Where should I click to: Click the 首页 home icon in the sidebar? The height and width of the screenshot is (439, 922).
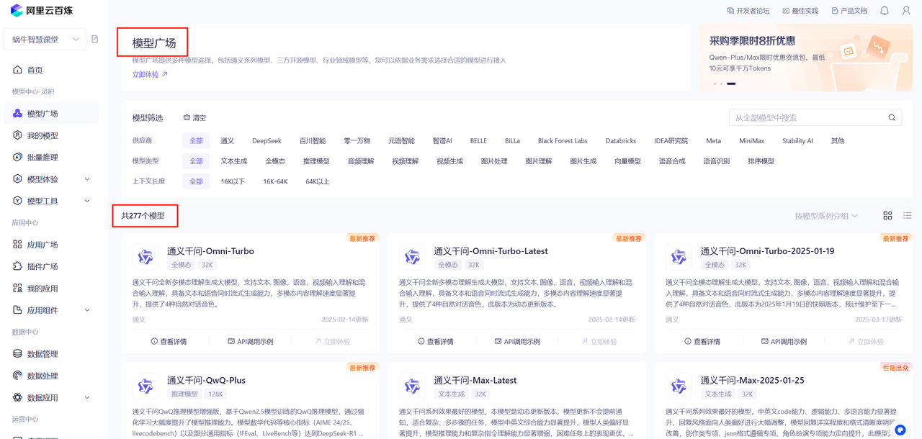pos(17,70)
